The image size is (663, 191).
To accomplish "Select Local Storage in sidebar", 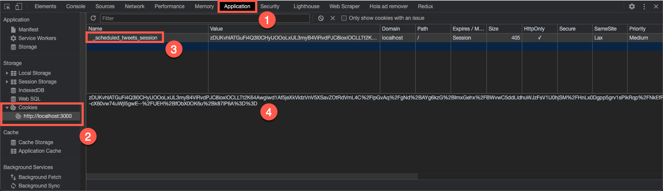I will 35,73.
